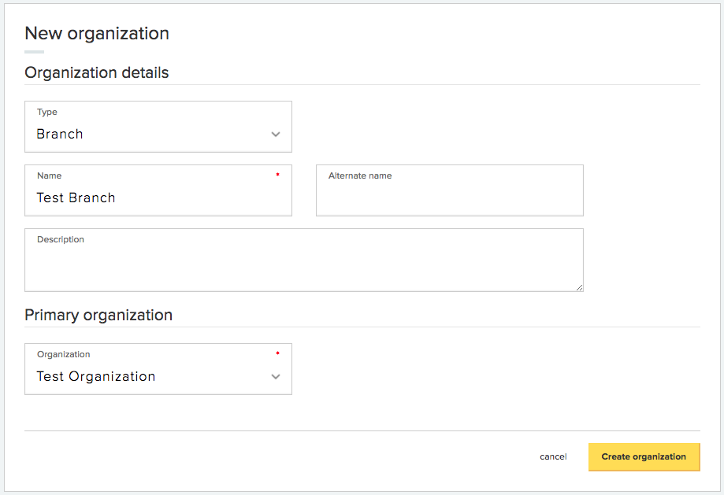Click the 'Alternate name' field label

tap(360, 175)
